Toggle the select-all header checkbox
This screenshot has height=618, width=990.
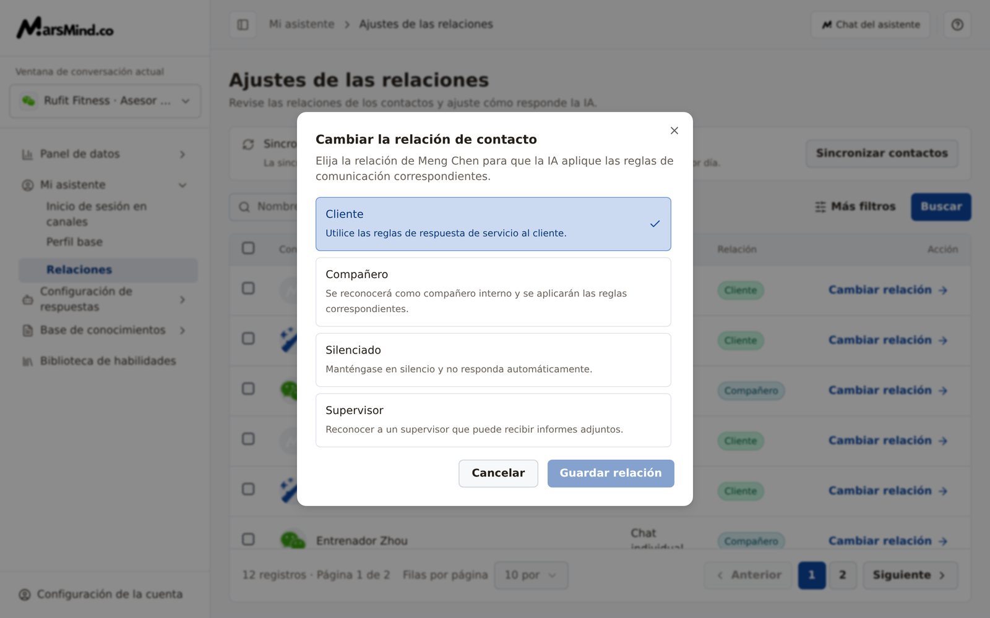[248, 248]
